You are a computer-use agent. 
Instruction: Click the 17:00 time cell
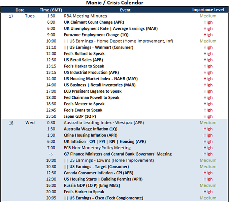click(51, 91)
